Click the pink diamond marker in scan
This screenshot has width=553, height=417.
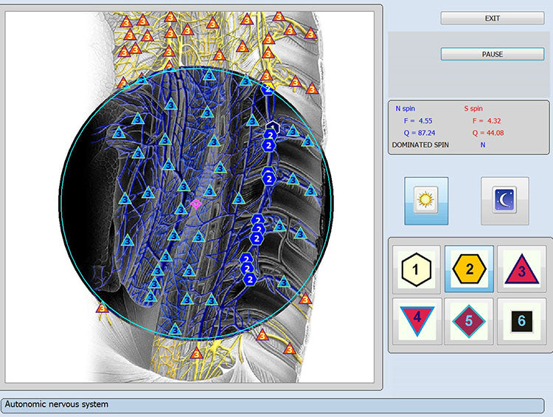[196, 203]
